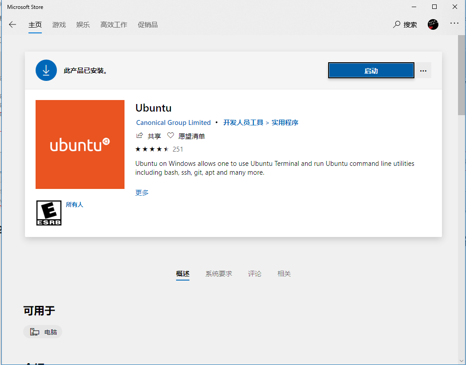466x365 pixels.
Task: Launch Ubuntu with the 启动 button
Action: (x=371, y=70)
